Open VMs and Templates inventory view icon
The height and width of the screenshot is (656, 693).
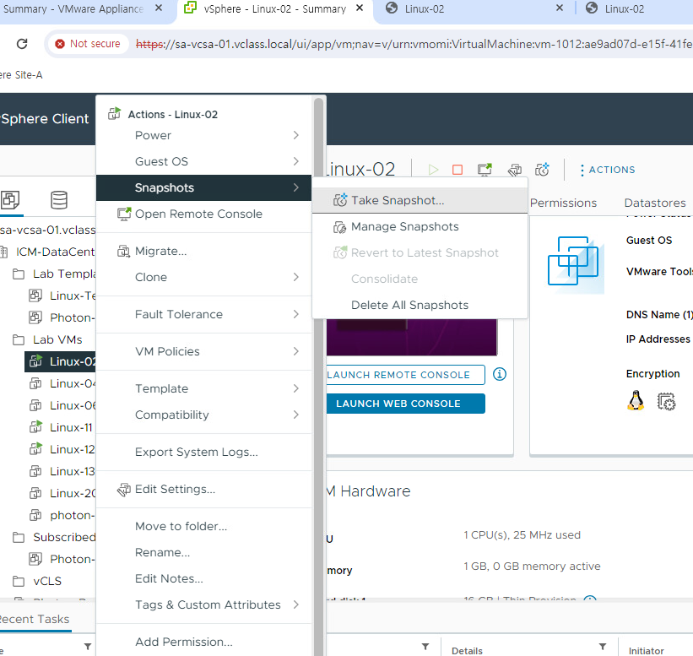(10, 200)
